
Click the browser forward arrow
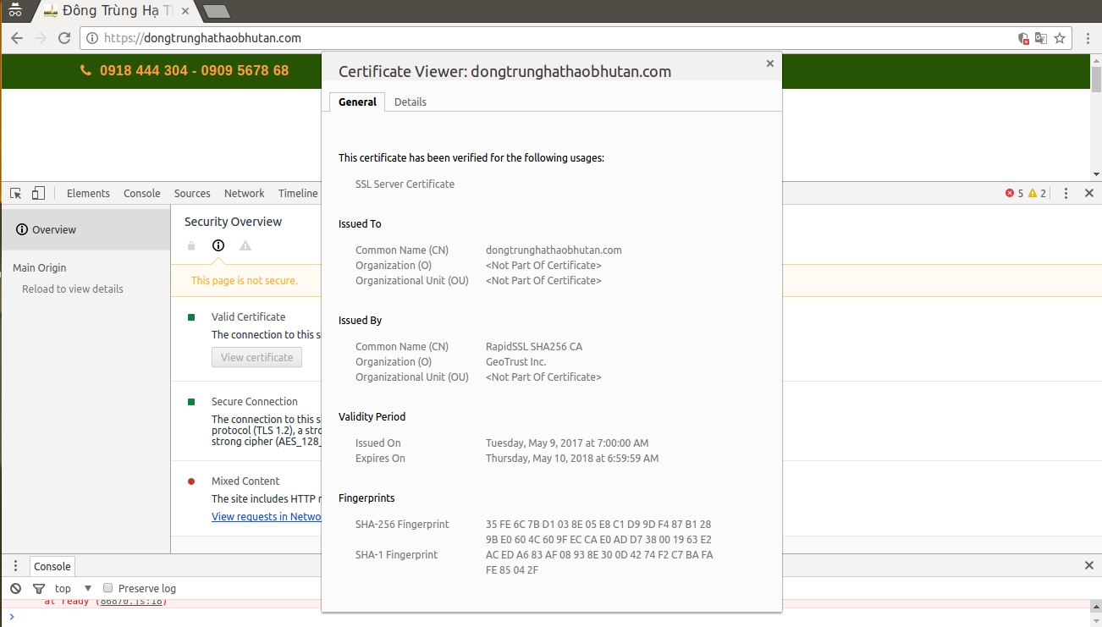[x=41, y=38]
